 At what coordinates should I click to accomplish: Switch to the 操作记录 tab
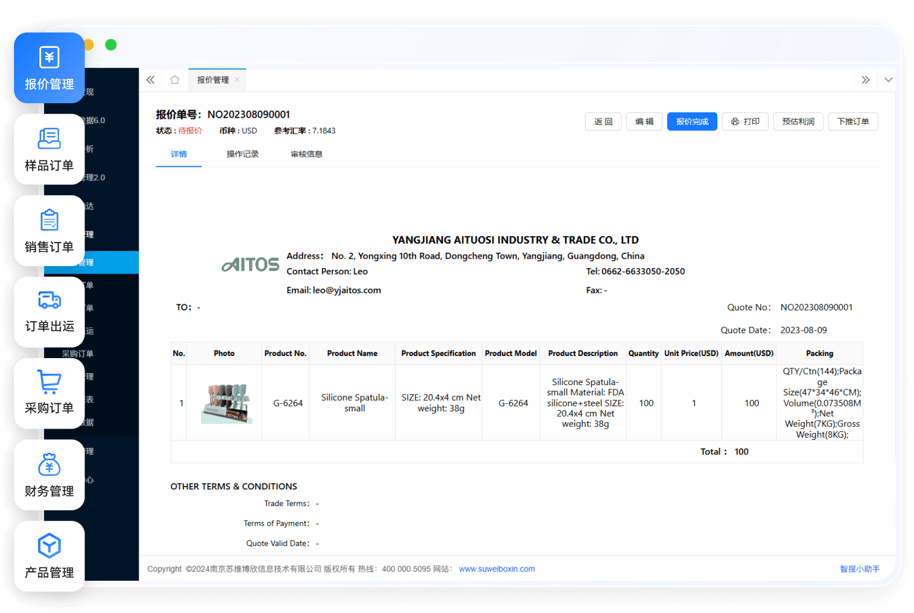pos(242,154)
